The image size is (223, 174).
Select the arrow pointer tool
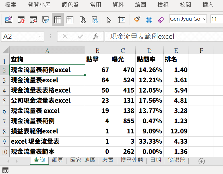pyautogui.click(x=109, y=20)
